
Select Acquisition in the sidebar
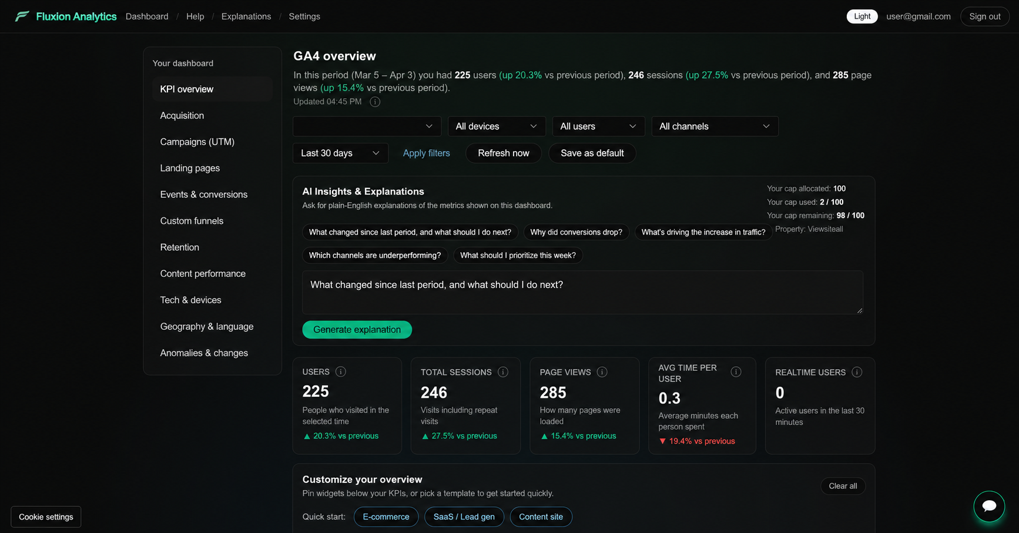[x=212, y=116]
